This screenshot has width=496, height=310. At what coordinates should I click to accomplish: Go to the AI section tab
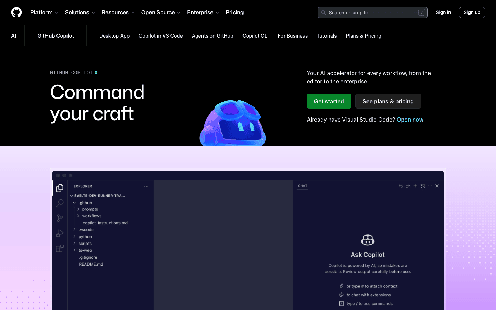(x=14, y=35)
